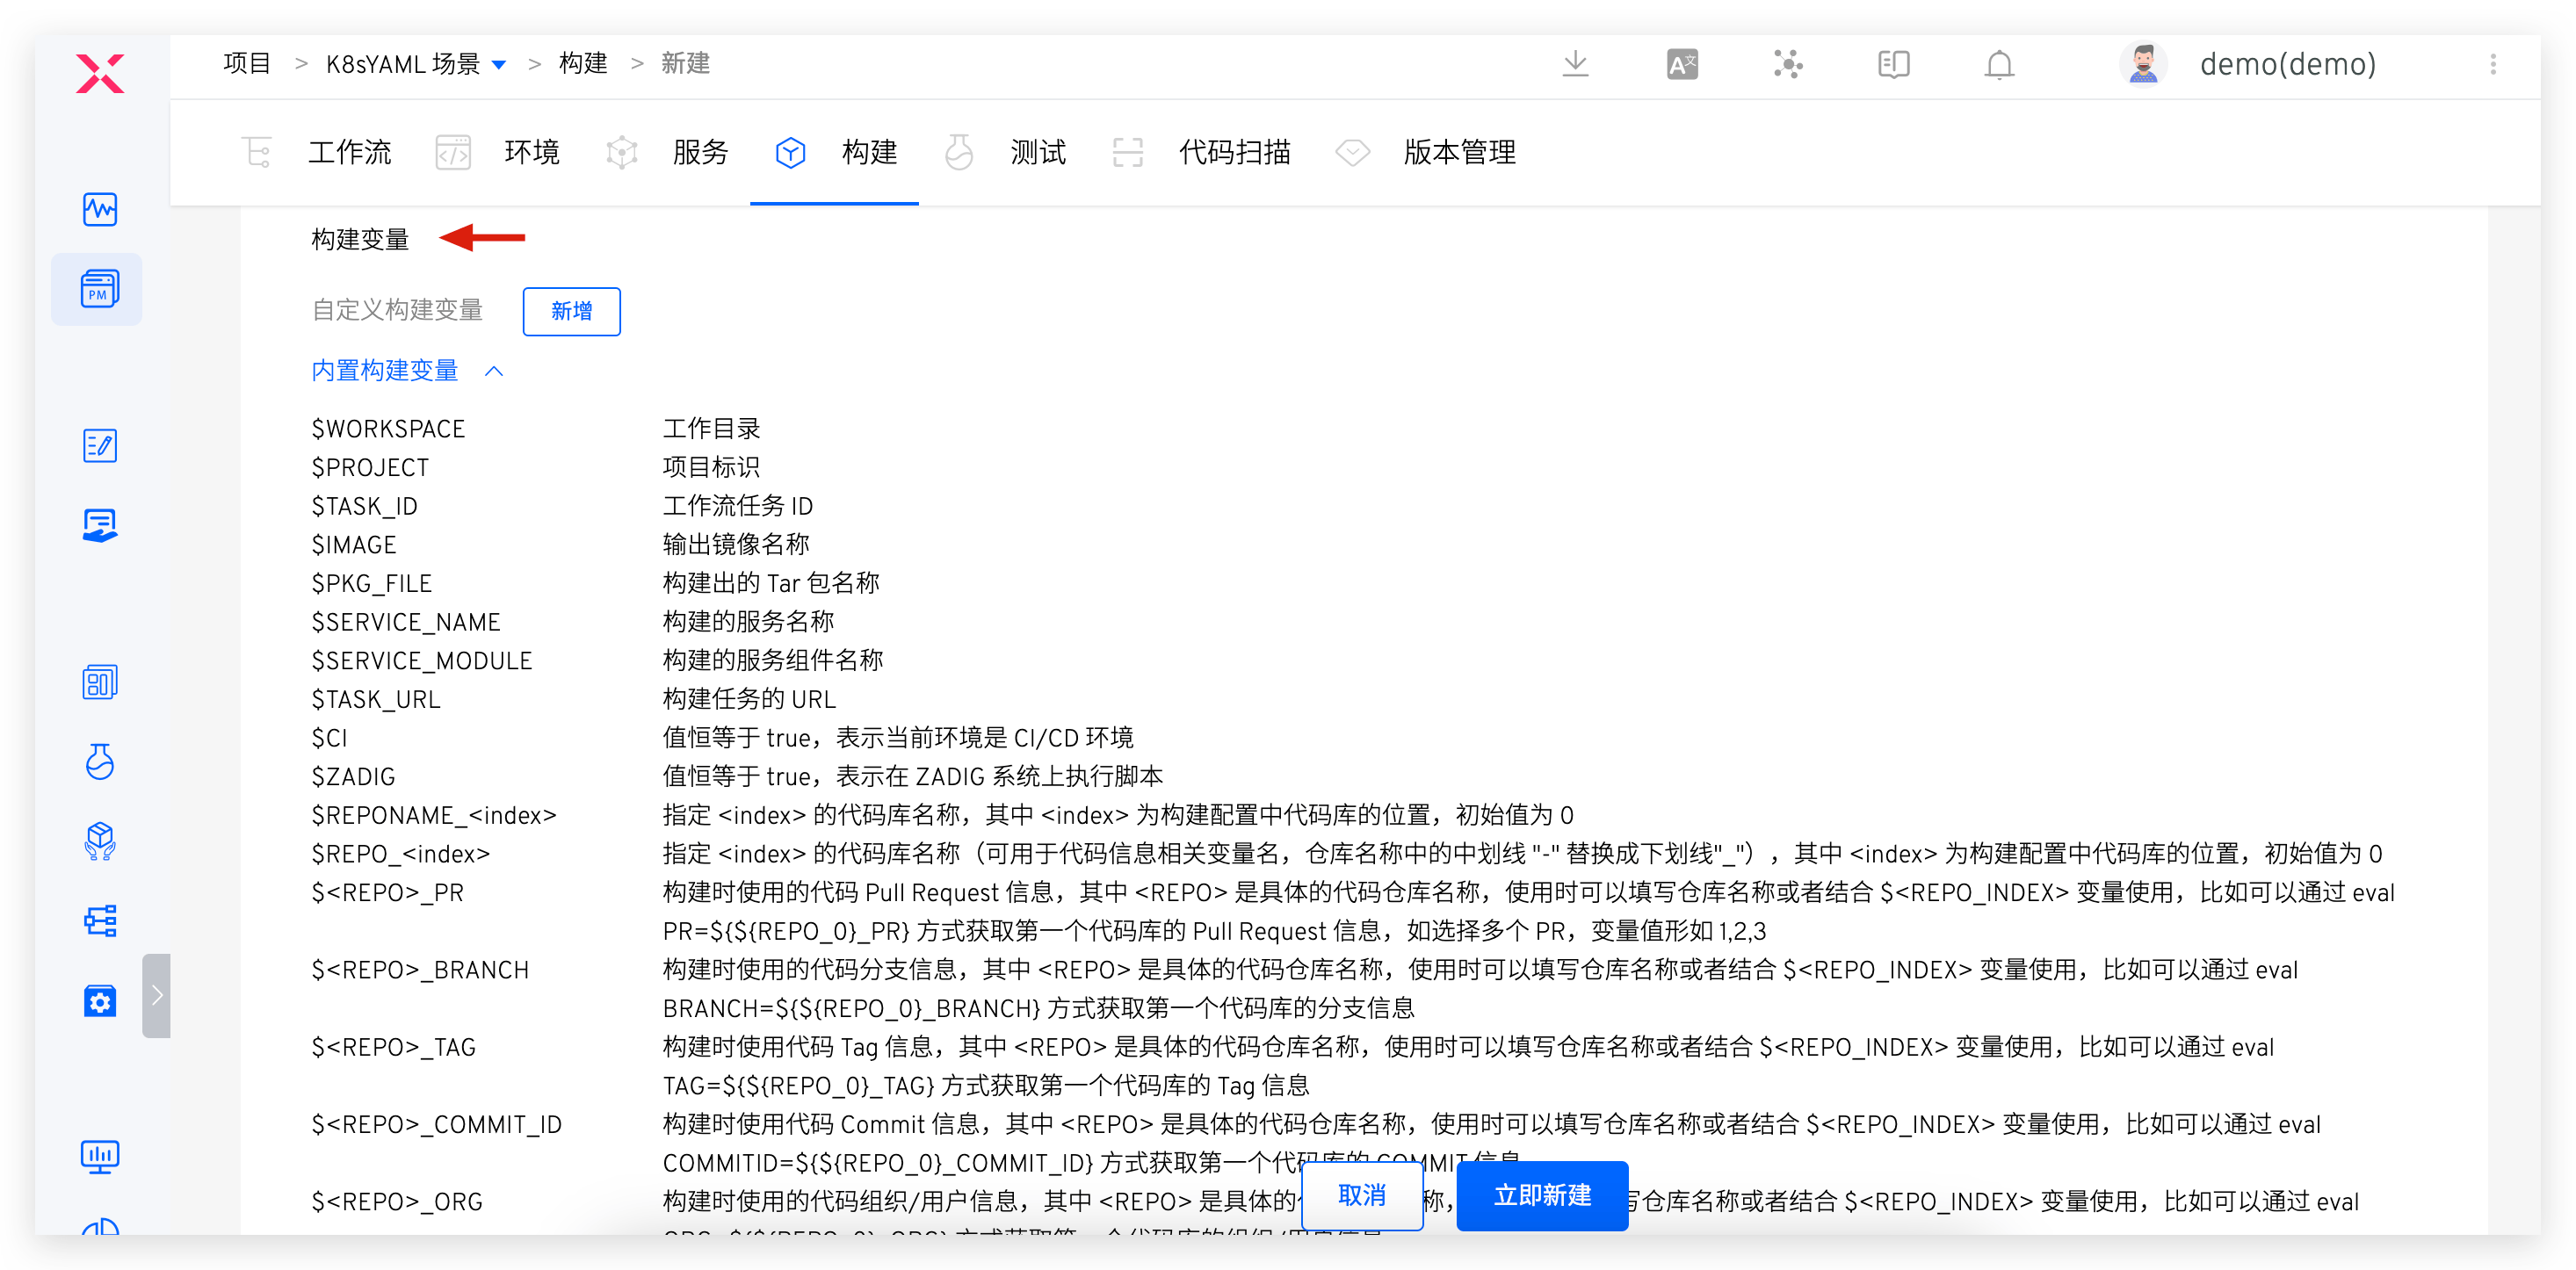The width and height of the screenshot is (2576, 1270).
Task: Switch to the 工作流 tab
Action: 349,153
